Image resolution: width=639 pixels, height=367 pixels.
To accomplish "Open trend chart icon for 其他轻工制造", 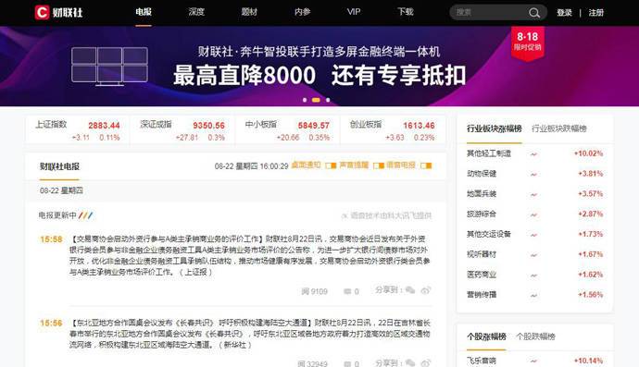I will click(533, 153).
